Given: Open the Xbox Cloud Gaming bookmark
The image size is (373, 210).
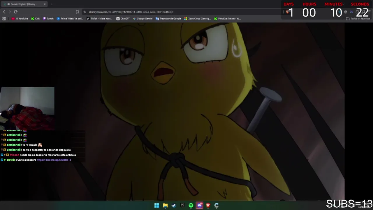Looking at the screenshot, I should pos(197,19).
